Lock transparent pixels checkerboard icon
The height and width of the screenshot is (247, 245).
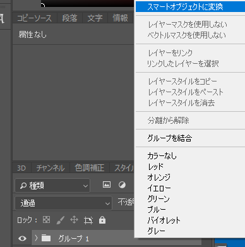pyautogui.click(x=46, y=220)
